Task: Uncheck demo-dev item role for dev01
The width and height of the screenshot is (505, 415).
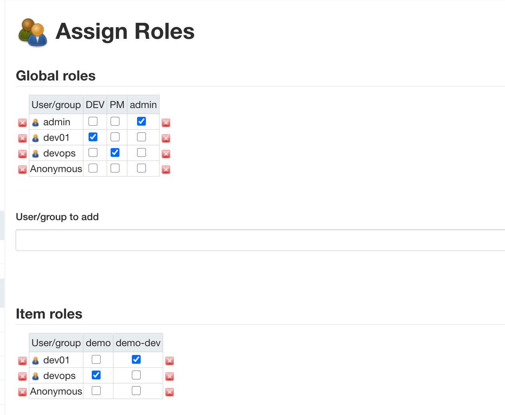Action: [x=136, y=359]
